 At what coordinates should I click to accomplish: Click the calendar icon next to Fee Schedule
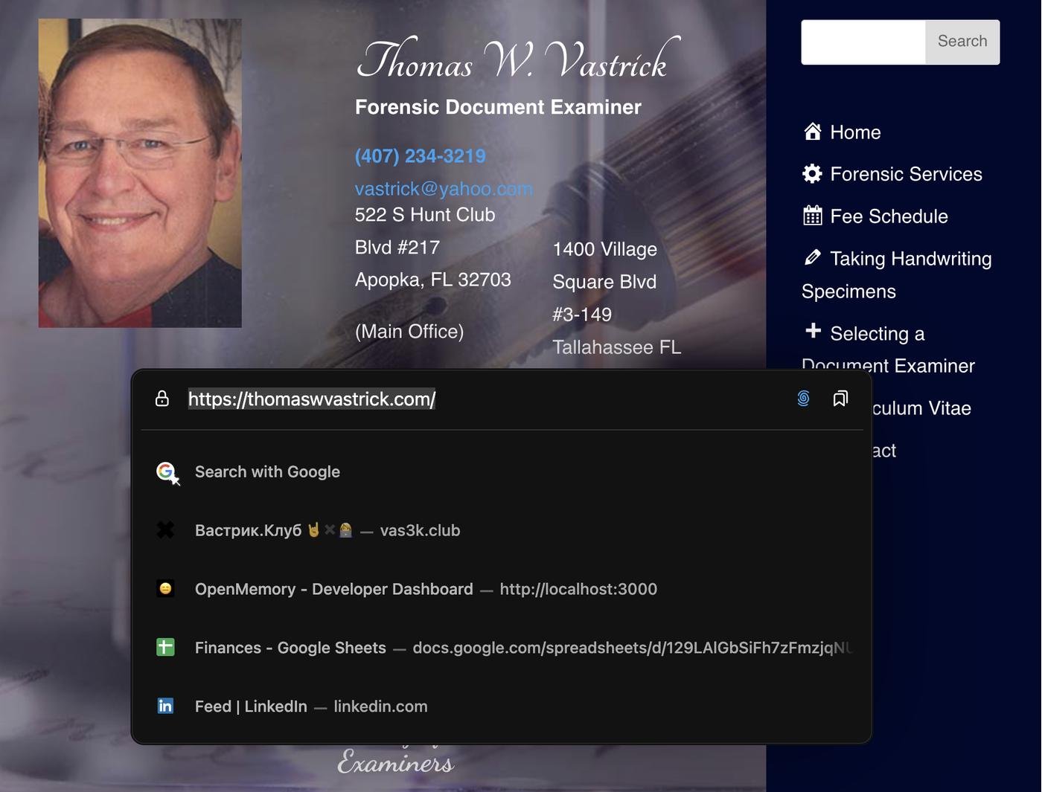tap(812, 216)
